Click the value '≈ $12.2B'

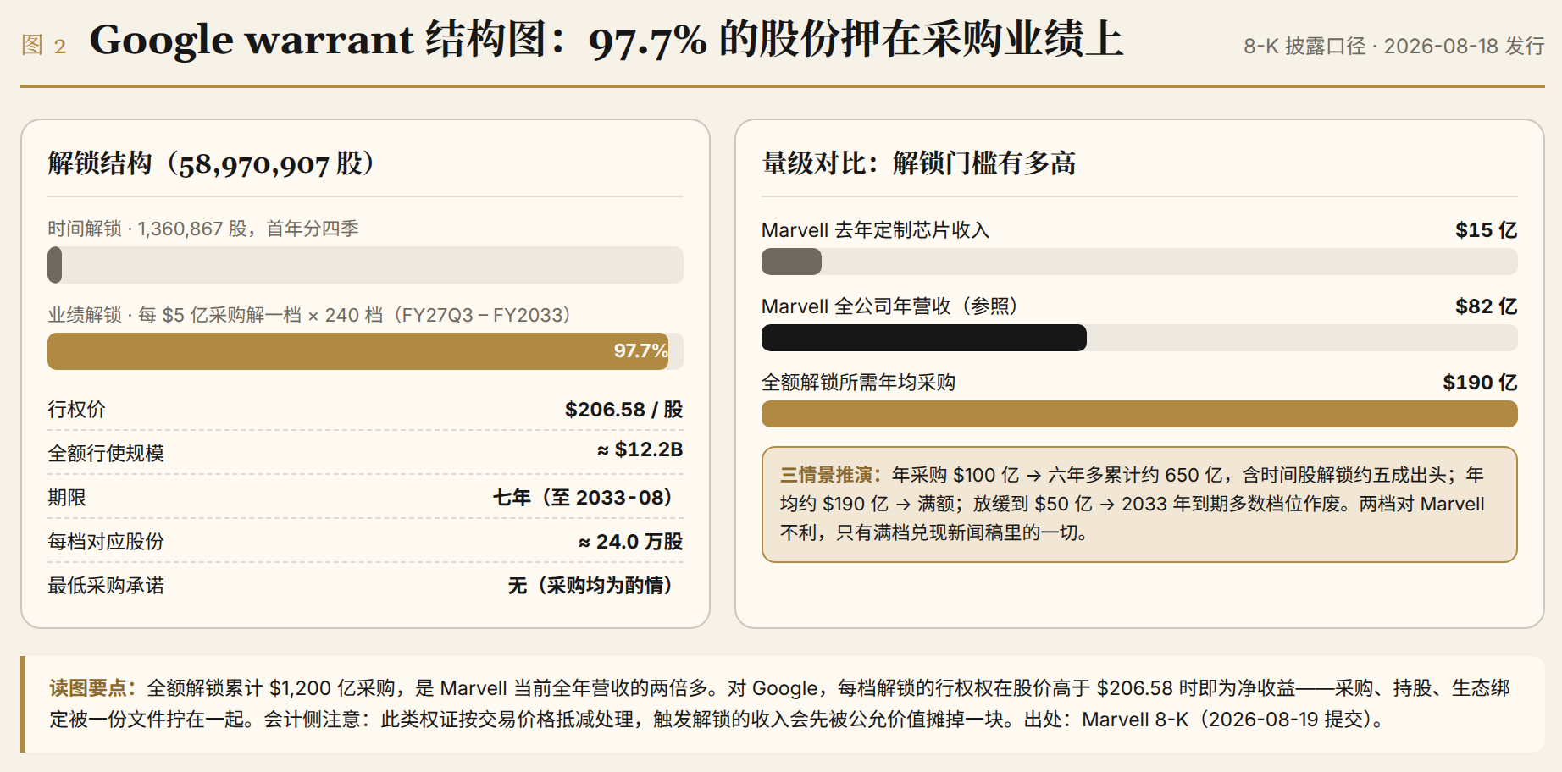(x=640, y=449)
